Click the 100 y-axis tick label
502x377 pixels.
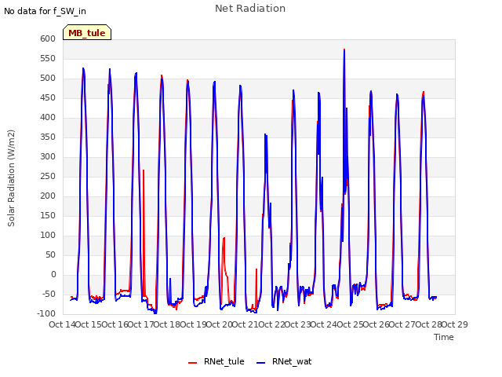coord(48,236)
